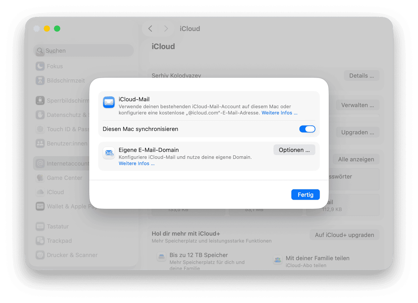The height and width of the screenshot is (303, 418).
Task: Click 'Mit deiner Familie teilen' text
Action: tap(318, 258)
